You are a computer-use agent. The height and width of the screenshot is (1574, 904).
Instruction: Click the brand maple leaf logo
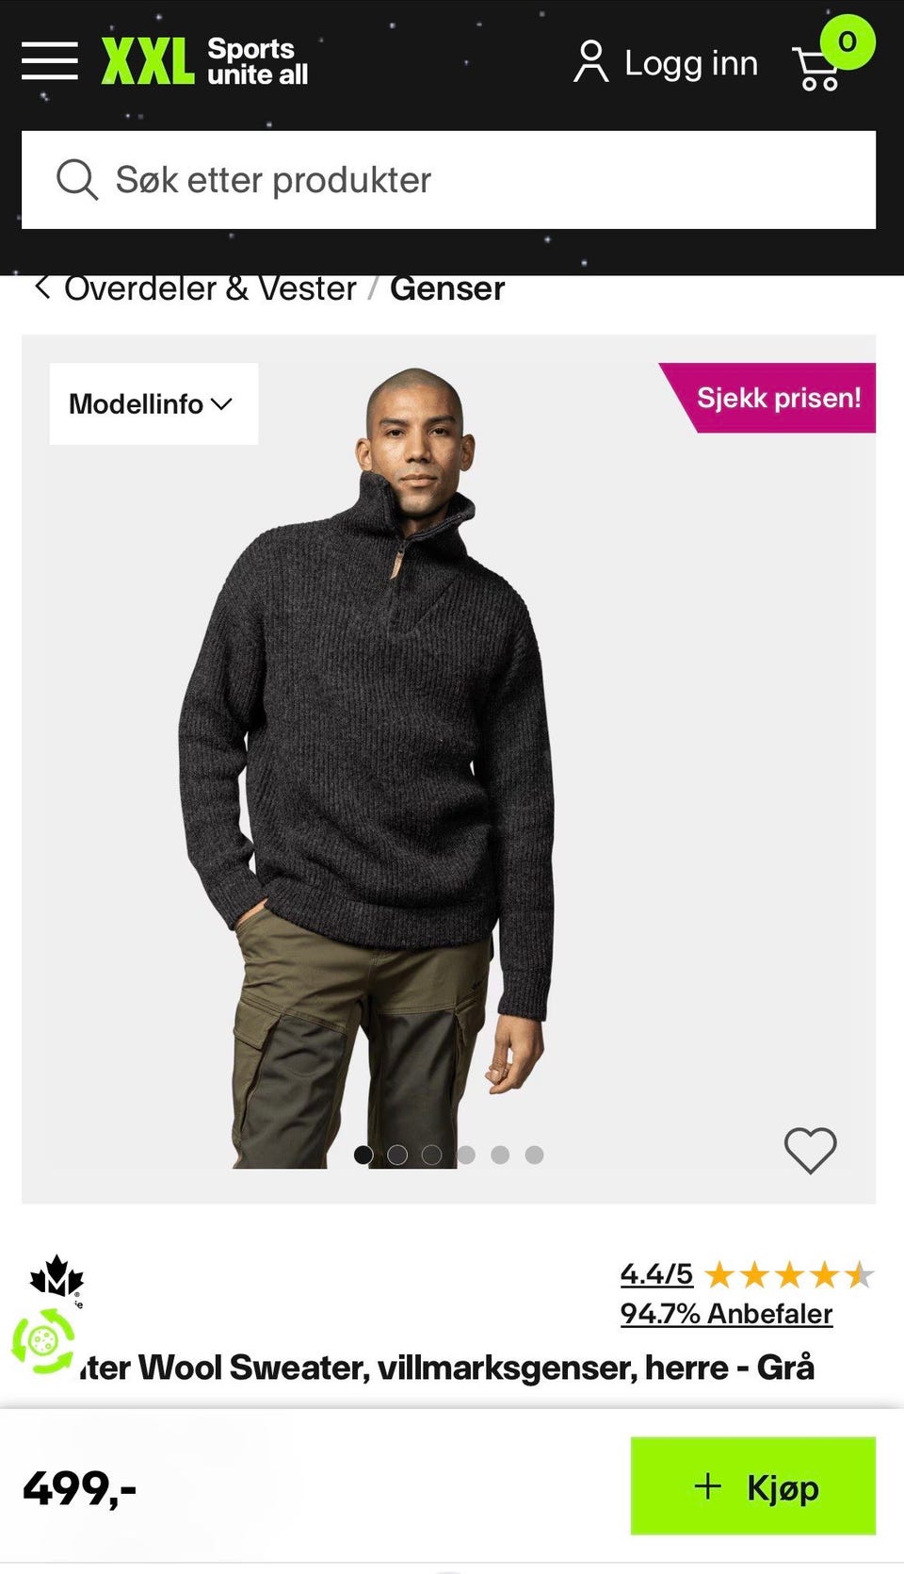(57, 1278)
